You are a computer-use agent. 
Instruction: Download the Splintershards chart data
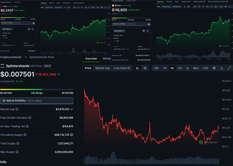(x=221, y=68)
